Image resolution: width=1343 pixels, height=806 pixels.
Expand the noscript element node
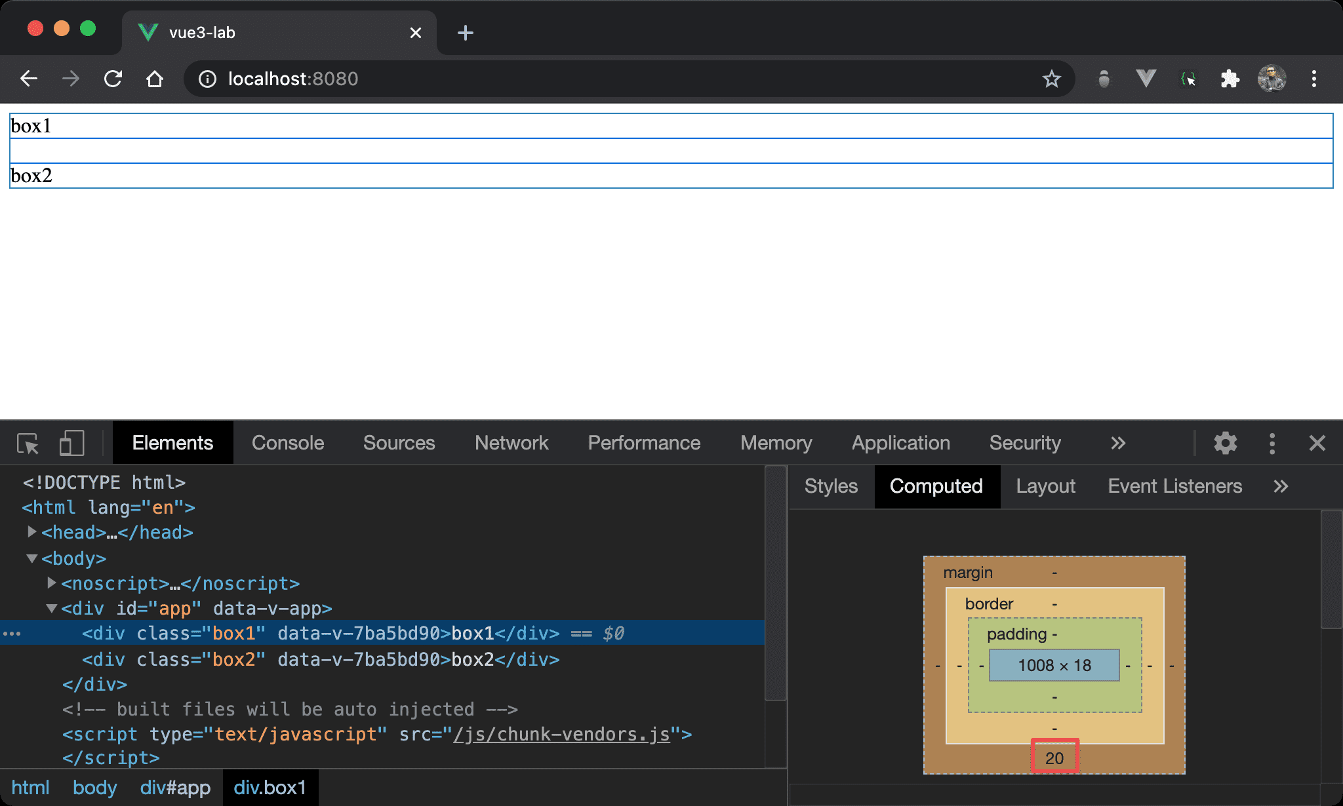pyautogui.click(x=52, y=583)
